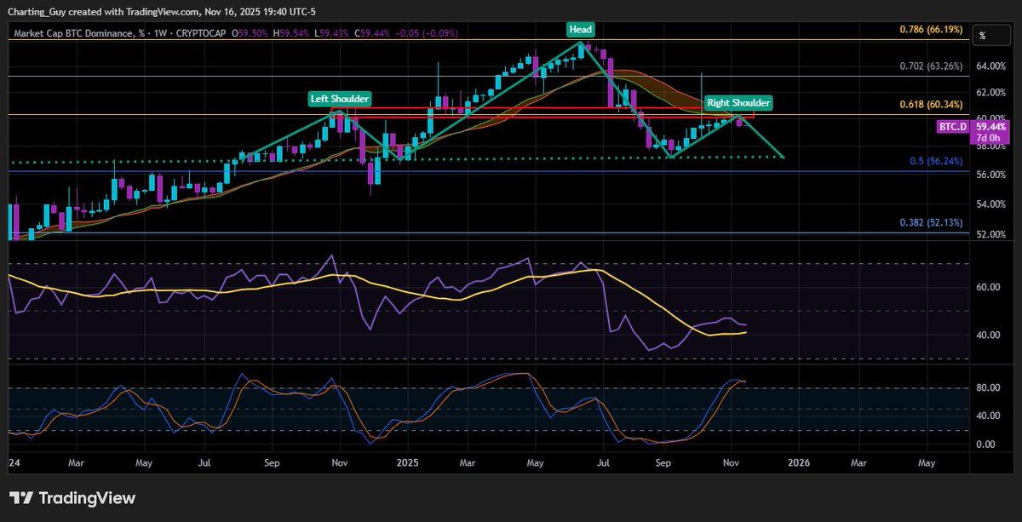
Task: Select the Left Shoulder pattern label
Action: [x=339, y=99]
